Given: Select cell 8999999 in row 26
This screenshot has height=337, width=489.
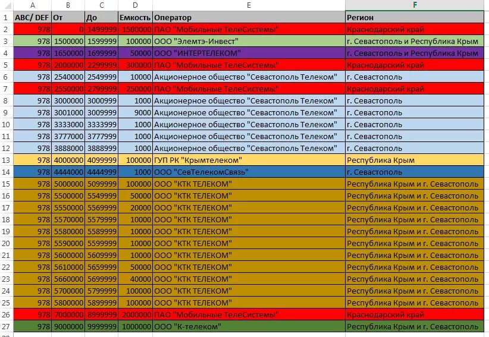Looking at the screenshot, I should coord(101,314).
